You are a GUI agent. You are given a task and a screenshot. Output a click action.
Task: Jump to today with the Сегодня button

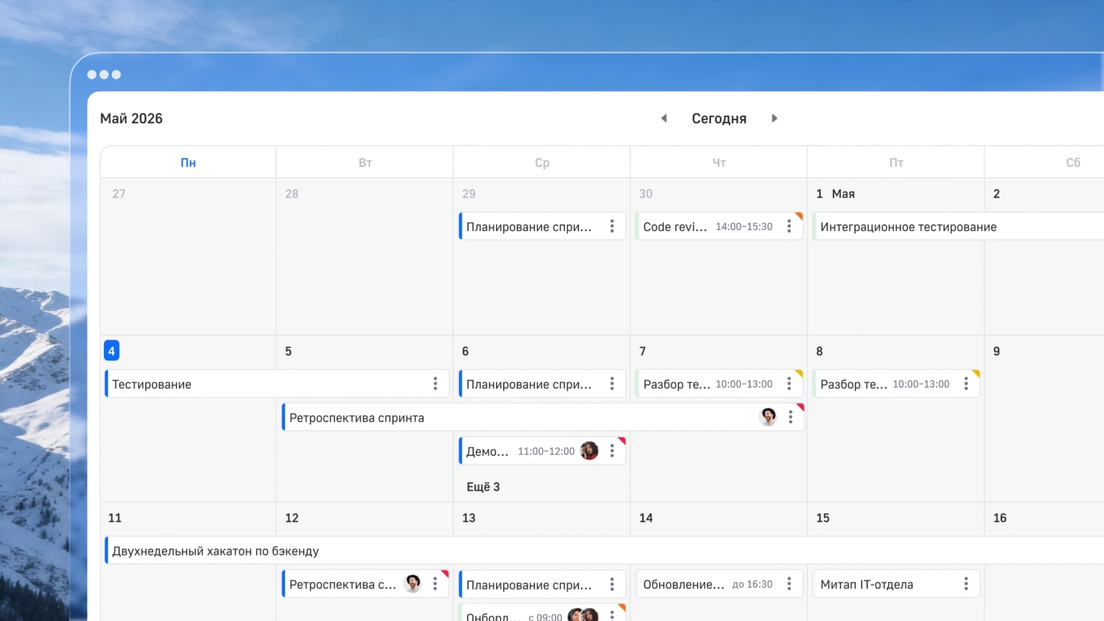tap(719, 119)
